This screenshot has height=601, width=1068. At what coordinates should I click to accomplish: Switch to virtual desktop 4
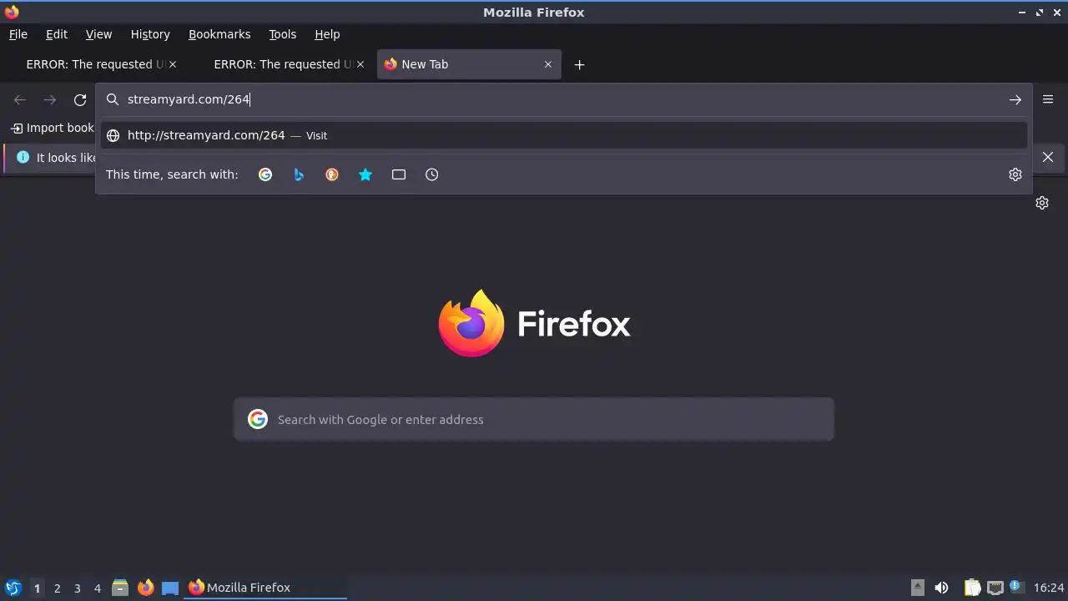coord(97,588)
